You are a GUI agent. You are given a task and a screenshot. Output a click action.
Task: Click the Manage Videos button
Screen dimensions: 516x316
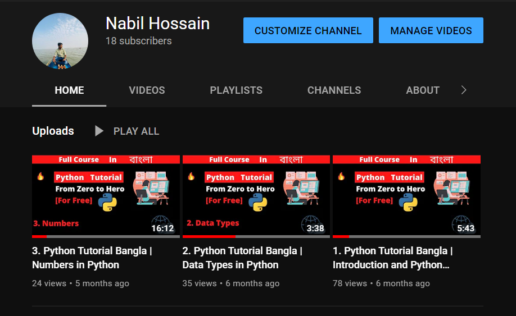[431, 30]
